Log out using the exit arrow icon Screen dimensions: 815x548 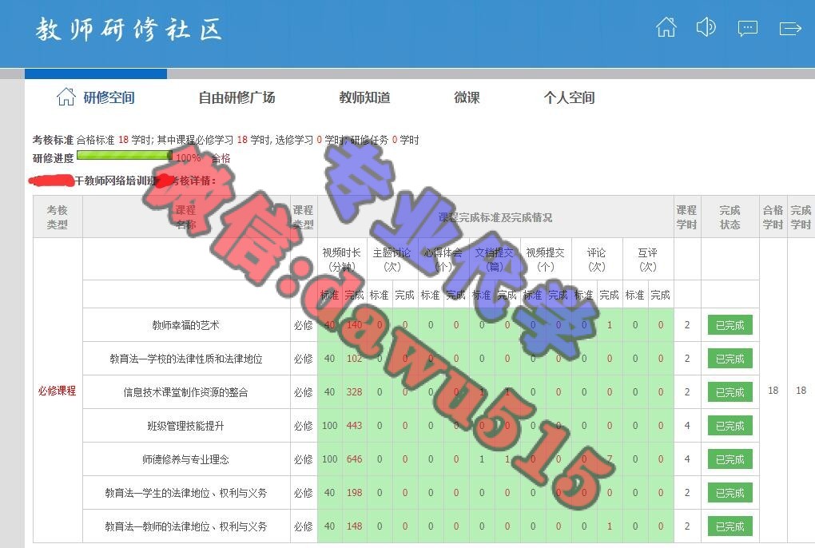tap(790, 28)
